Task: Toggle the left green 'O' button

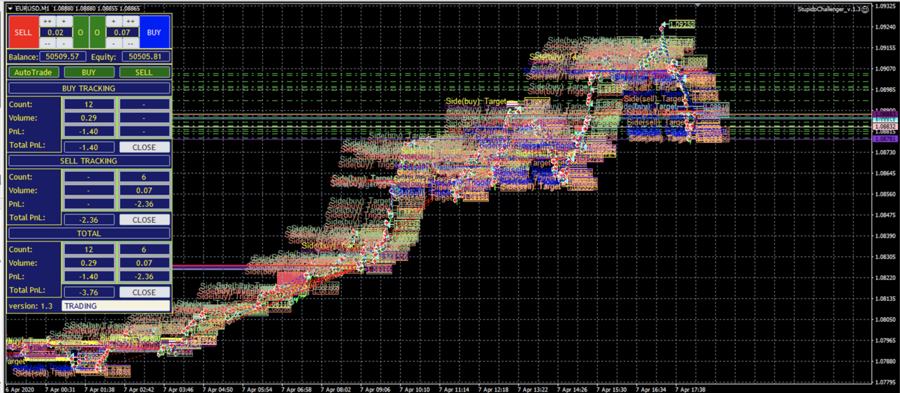Action: (81, 32)
